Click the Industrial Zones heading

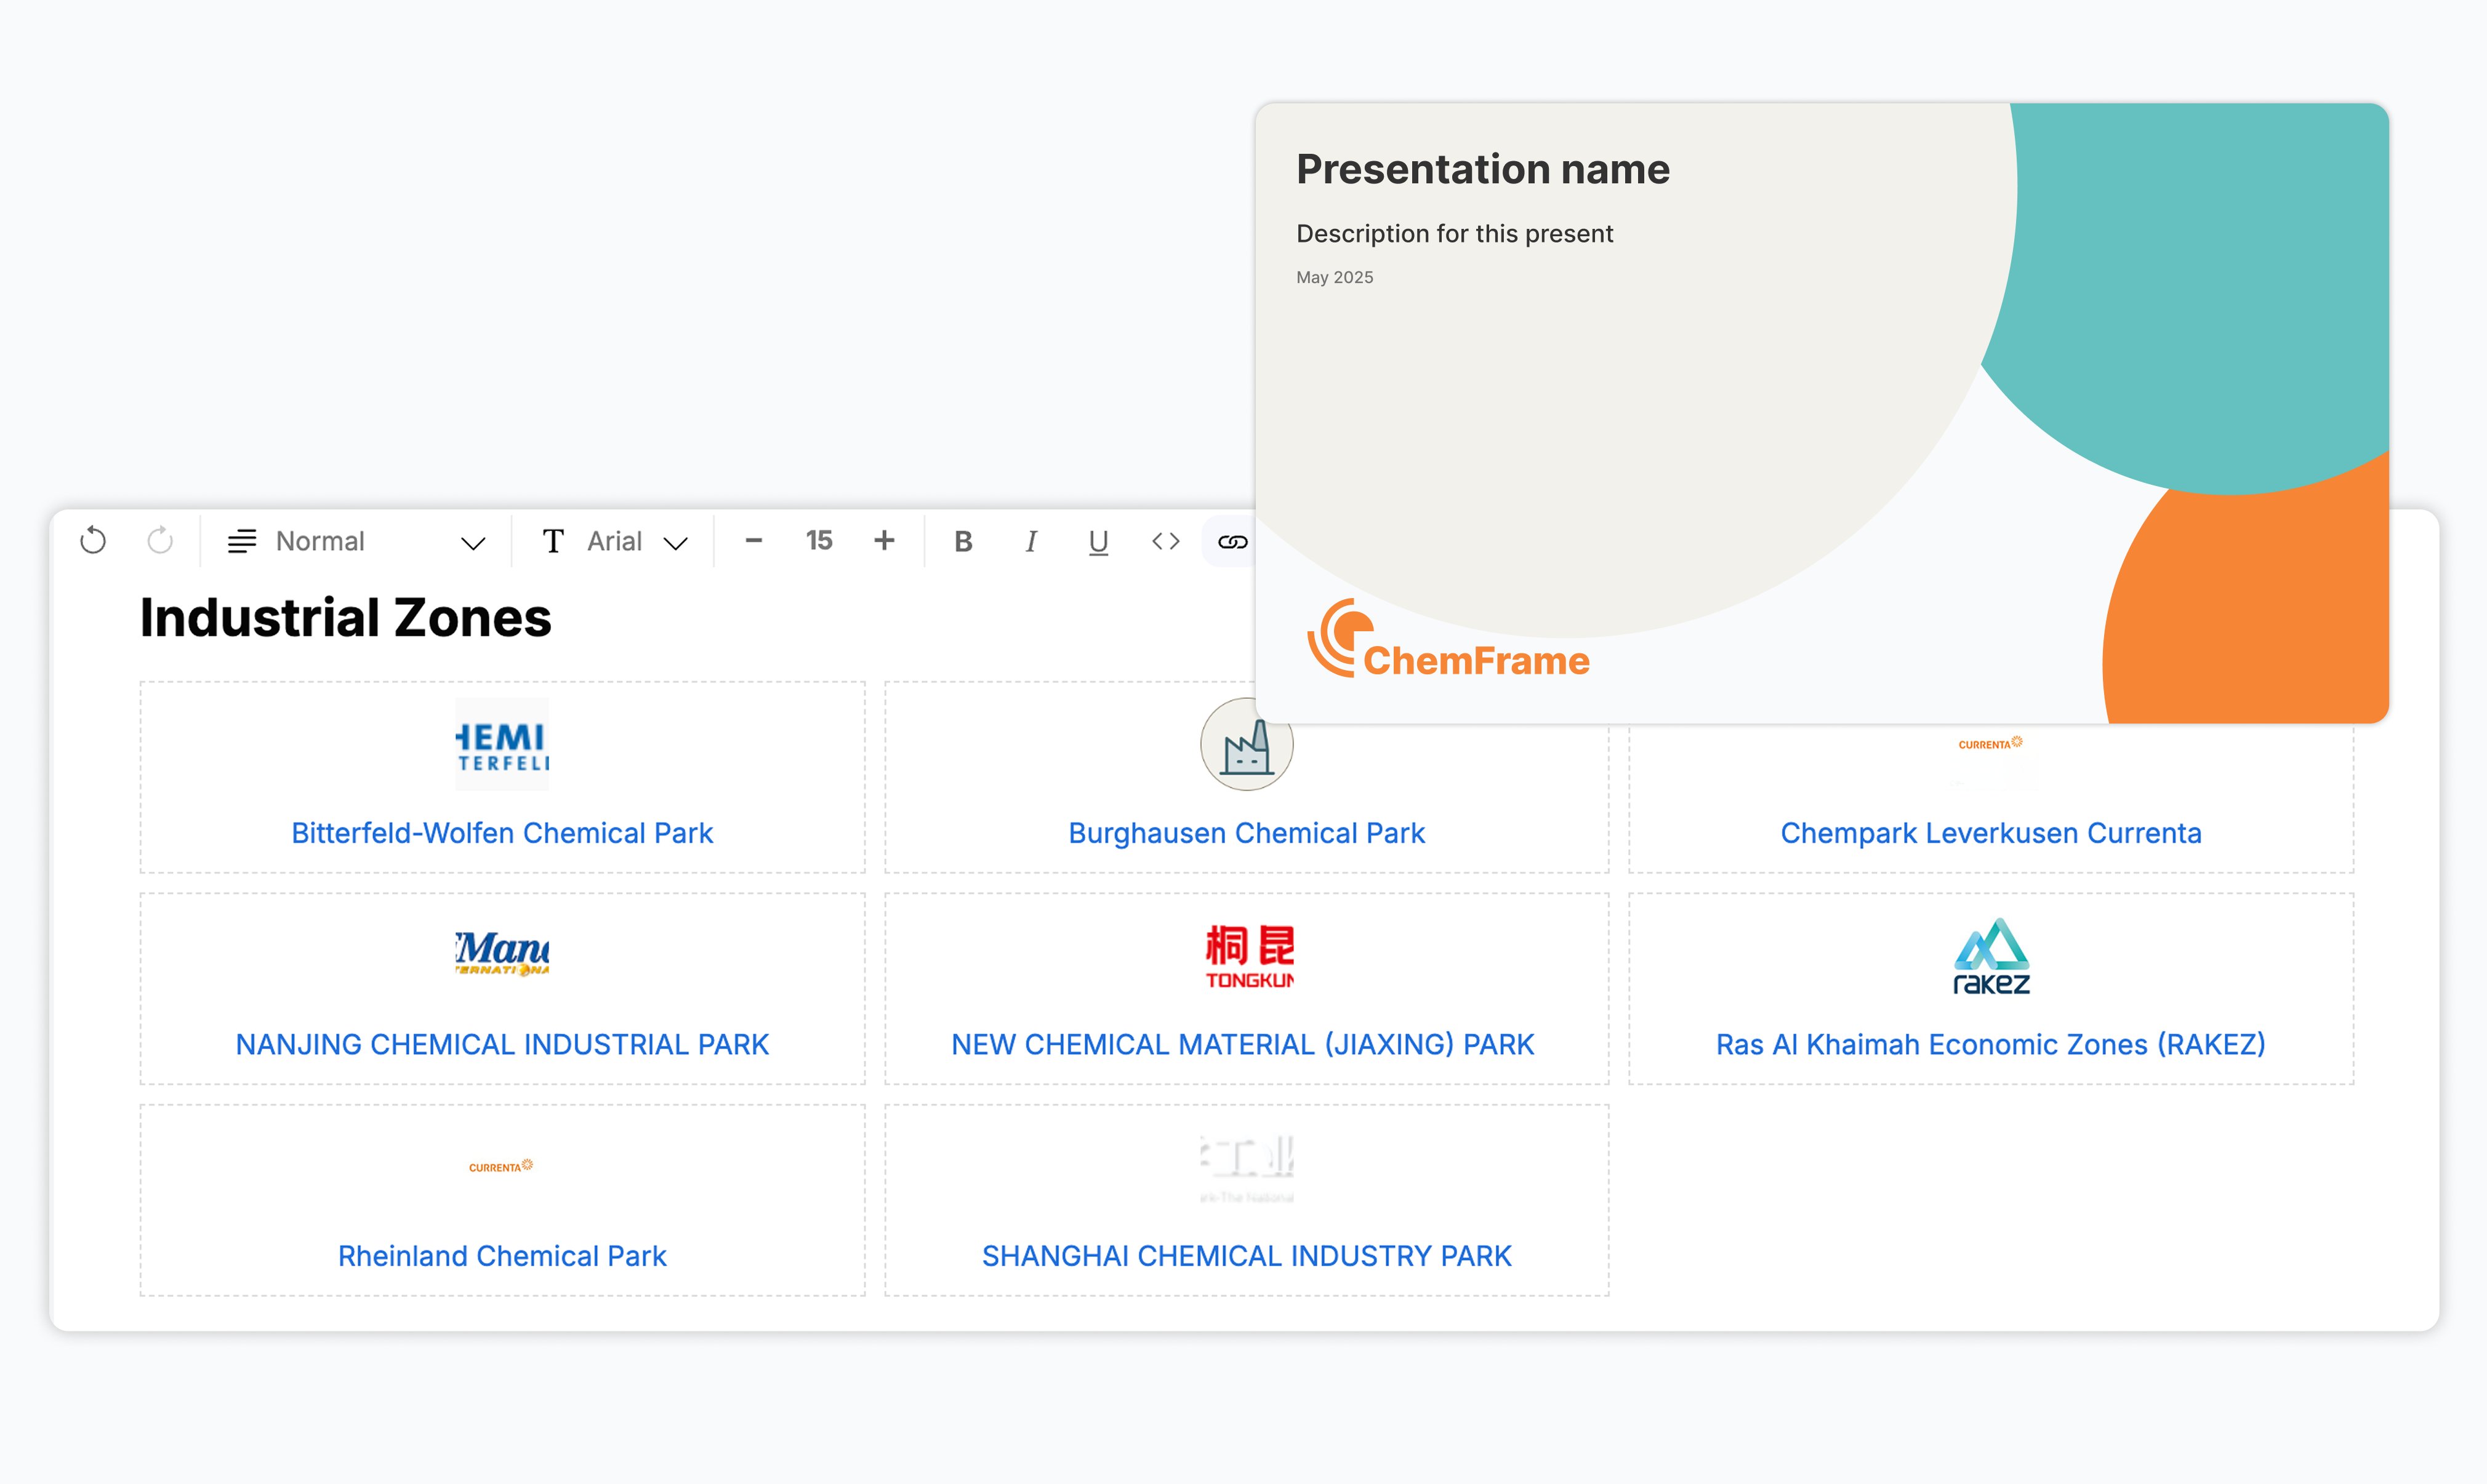[x=345, y=617]
